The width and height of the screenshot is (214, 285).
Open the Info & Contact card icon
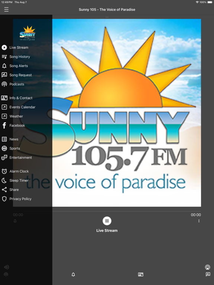pyautogui.click(x=4, y=98)
